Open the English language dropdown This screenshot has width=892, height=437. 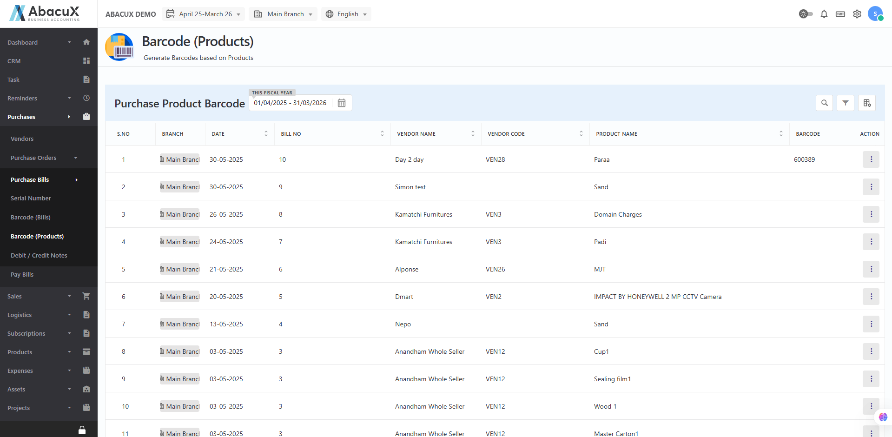pos(346,14)
